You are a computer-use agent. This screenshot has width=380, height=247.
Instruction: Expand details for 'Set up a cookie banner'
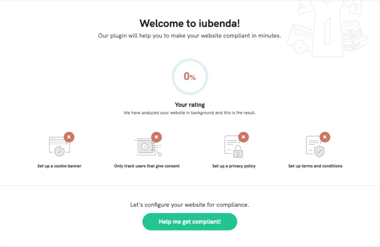(x=59, y=166)
